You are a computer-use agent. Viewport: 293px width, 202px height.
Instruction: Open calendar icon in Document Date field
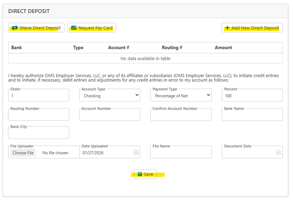click(279, 153)
